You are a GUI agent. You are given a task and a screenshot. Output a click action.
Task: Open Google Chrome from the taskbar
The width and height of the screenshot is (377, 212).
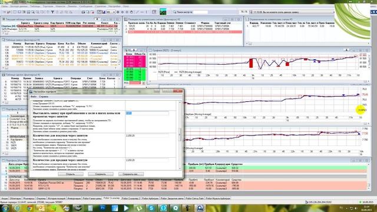29,208
